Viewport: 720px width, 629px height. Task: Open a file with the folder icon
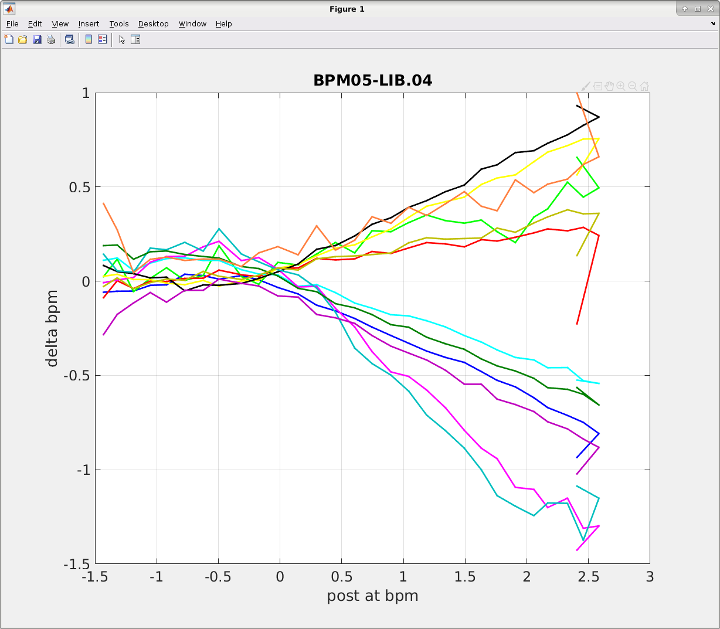pyautogui.click(x=23, y=39)
